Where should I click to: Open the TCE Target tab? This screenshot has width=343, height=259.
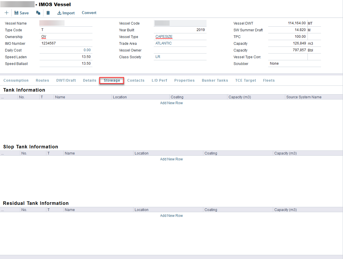(245, 80)
